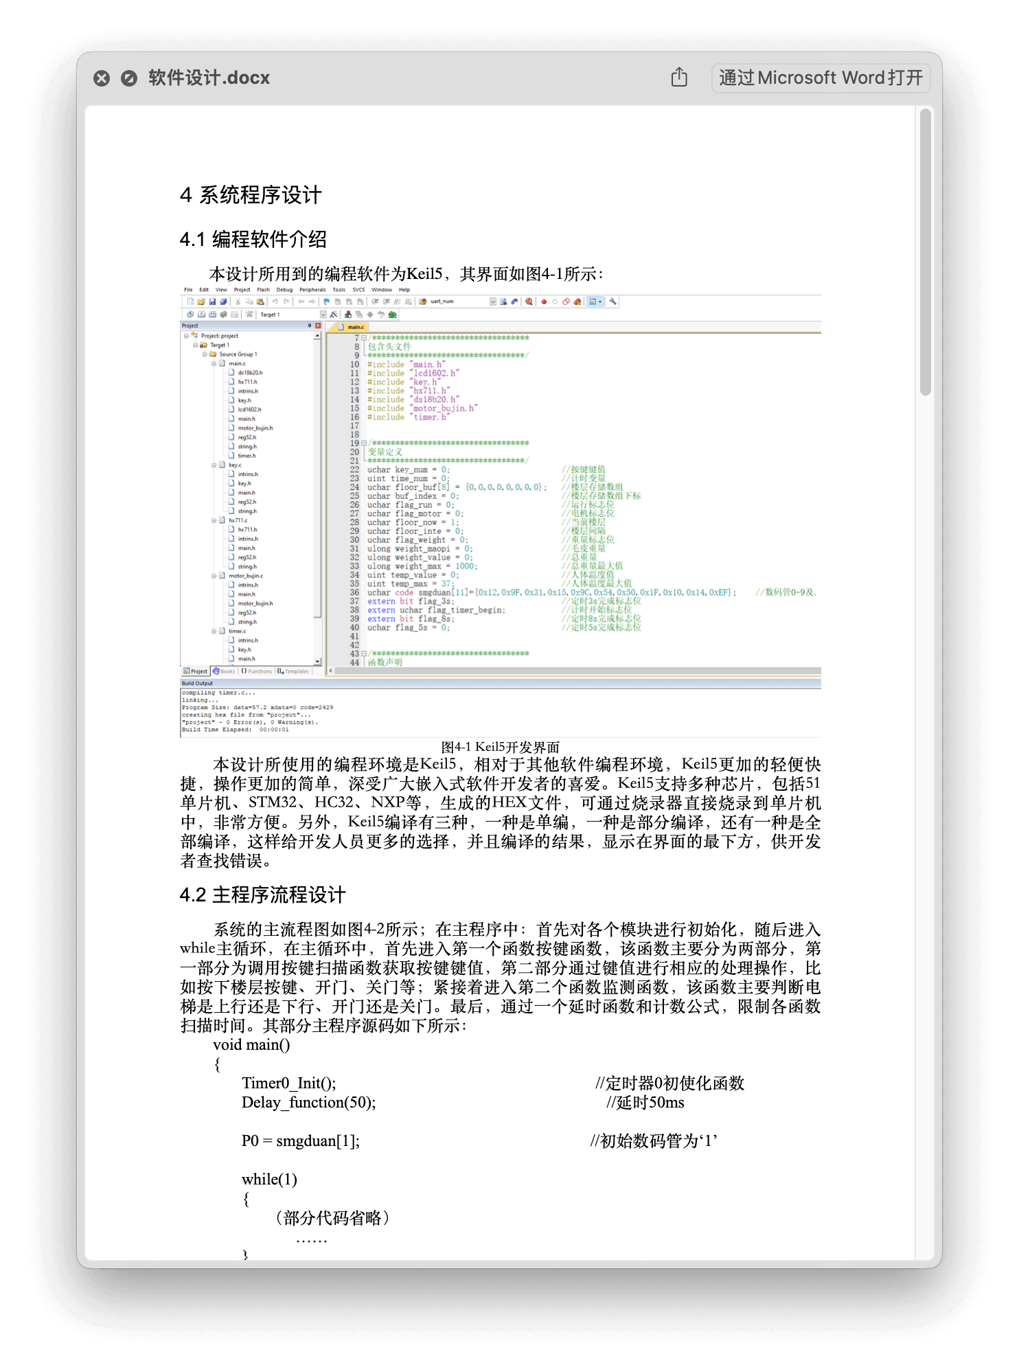Screen dimensions: 1019x1370
Task: Click 'Flash' menu in the Keil screenshot
Action: [263, 290]
